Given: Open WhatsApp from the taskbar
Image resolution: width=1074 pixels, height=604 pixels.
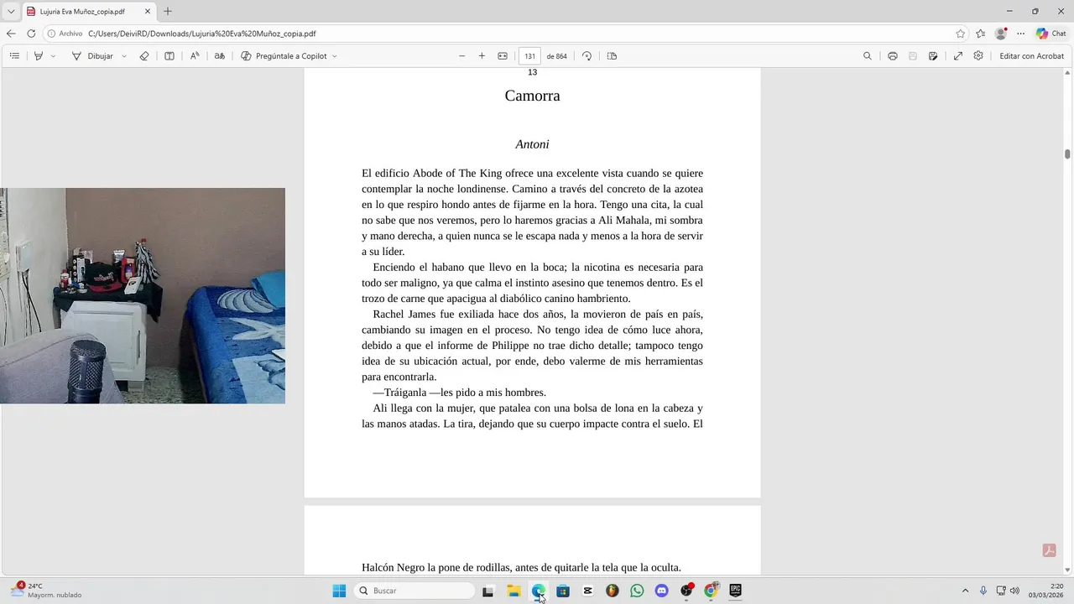Looking at the screenshot, I should 637,591.
